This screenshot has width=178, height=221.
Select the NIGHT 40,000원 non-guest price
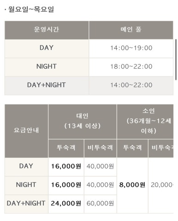coord(100,186)
